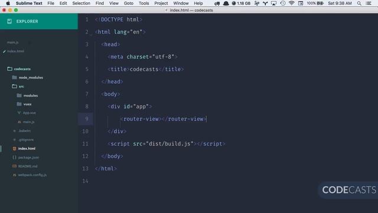The height and width of the screenshot is (213, 378).
Task: Click the Sat 9:38 AM clock
Action: [x=340, y=3]
